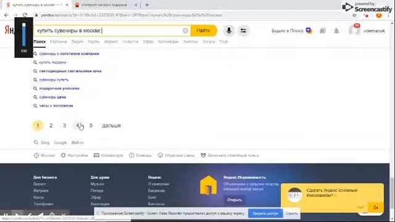This screenshot has width=395, height=222.
Task: Click the Обратная связь smiley icon
Action: [160, 155]
